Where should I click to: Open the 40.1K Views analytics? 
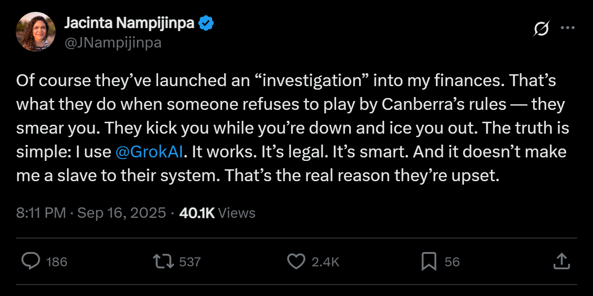(x=217, y=213)
